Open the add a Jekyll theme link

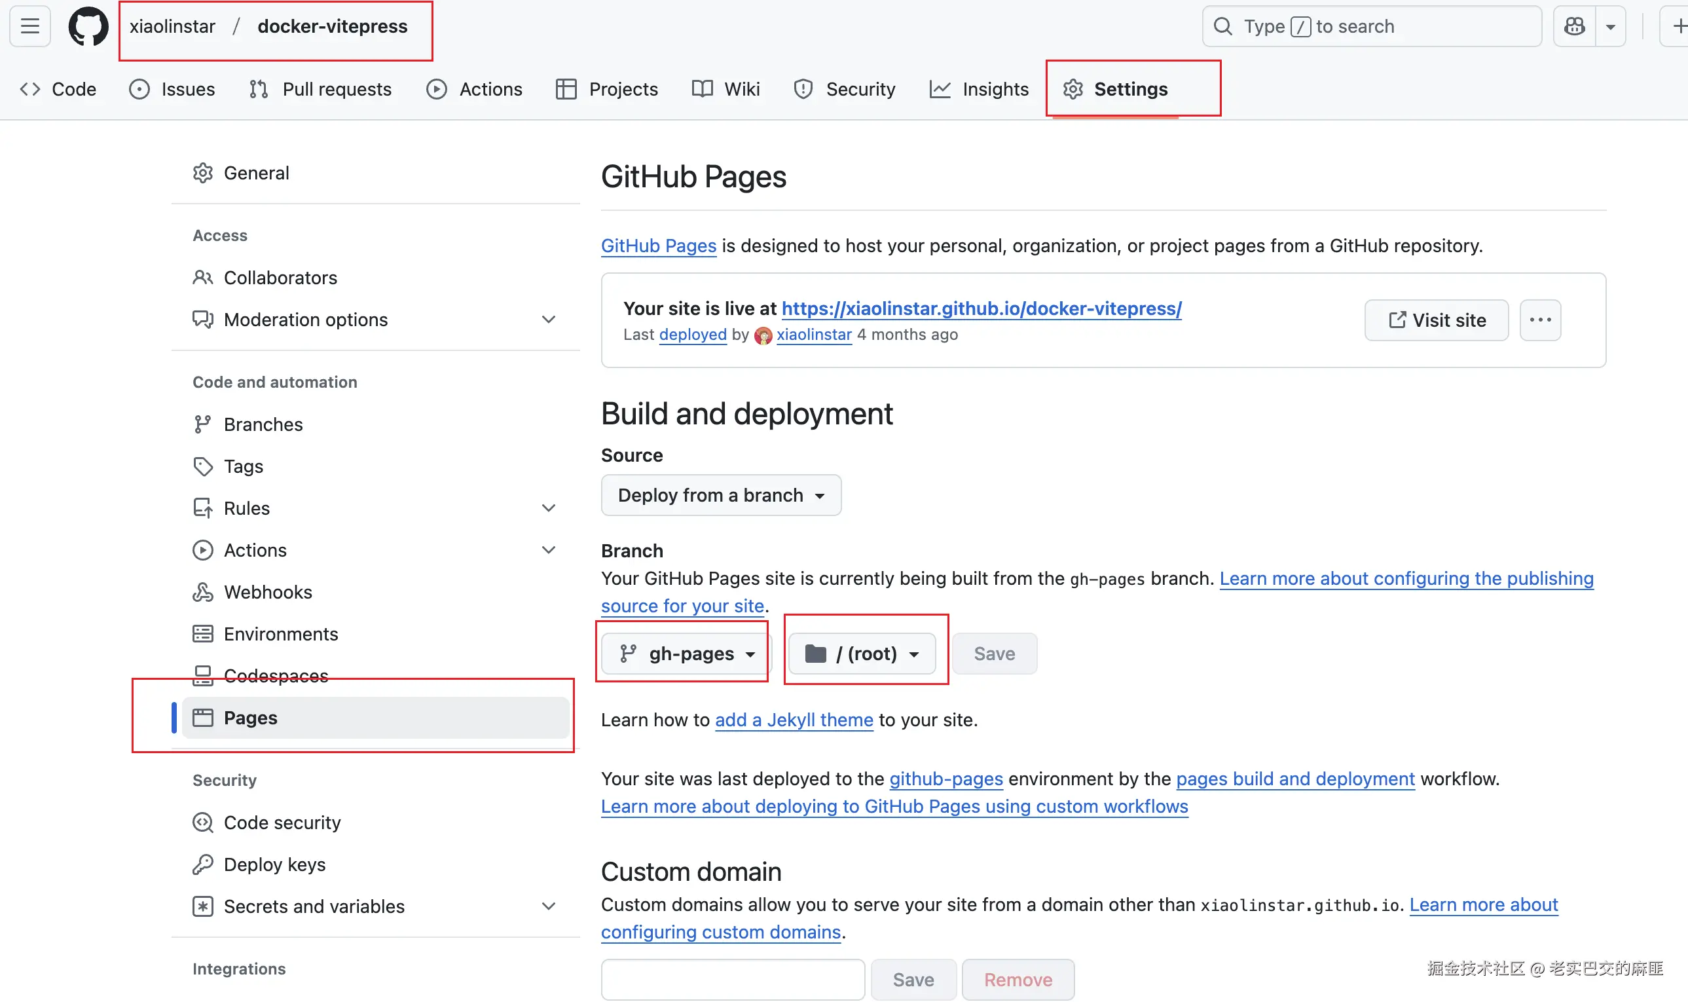[x=794, y=720]
